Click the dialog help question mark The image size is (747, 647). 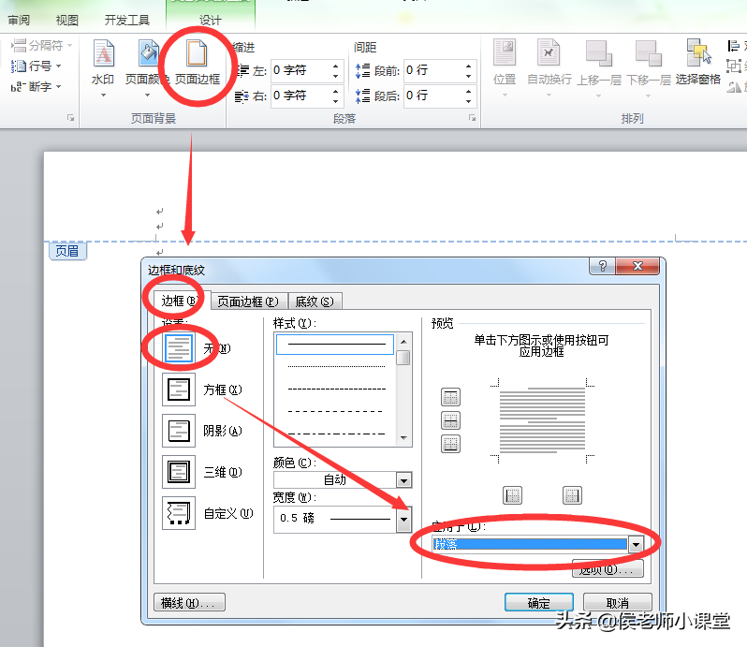click(603, 266)
